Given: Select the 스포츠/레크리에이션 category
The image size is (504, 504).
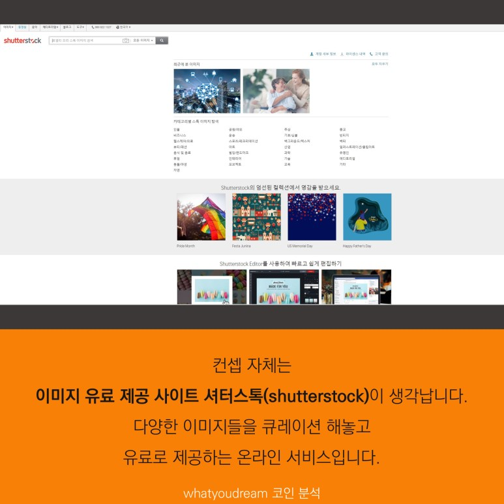Looking at the screenshot, I should click(x=243, y=141).
